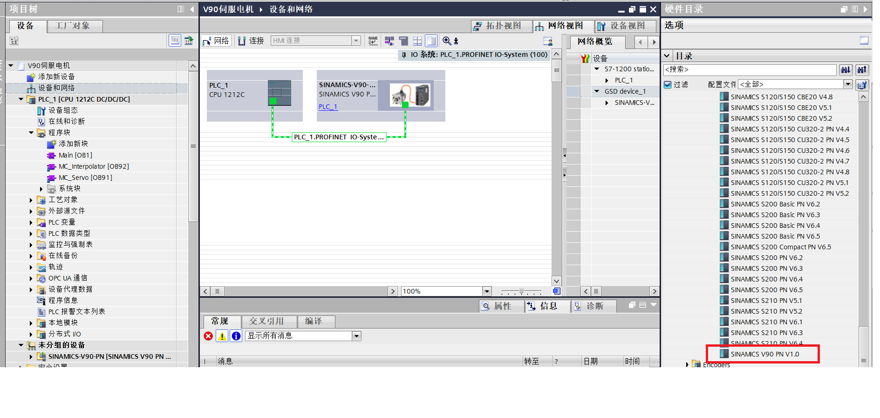Open the 配置文件 <全部> profile dropdown
The height and width of the screenshot is (418, 880).
click(x=848, y=84)
